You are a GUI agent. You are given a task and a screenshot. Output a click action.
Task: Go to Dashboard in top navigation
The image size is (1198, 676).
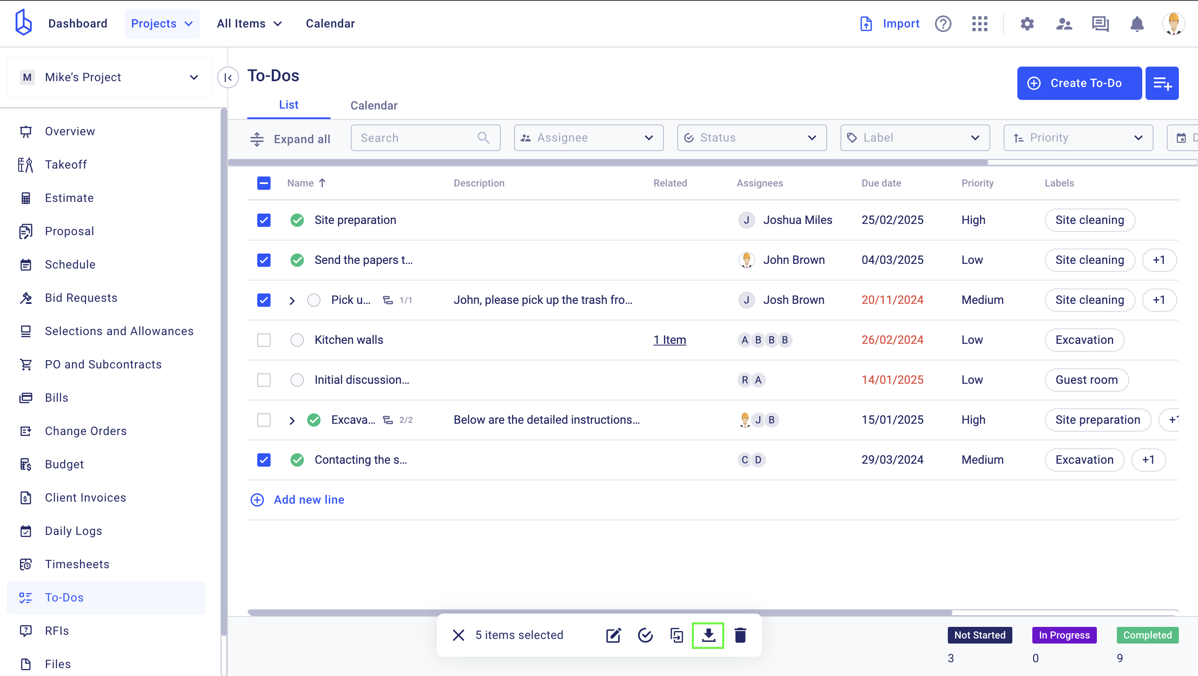tap(78, 23)
